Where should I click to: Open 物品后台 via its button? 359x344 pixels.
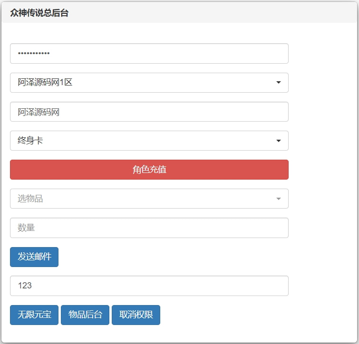click(x=85, y=315)
